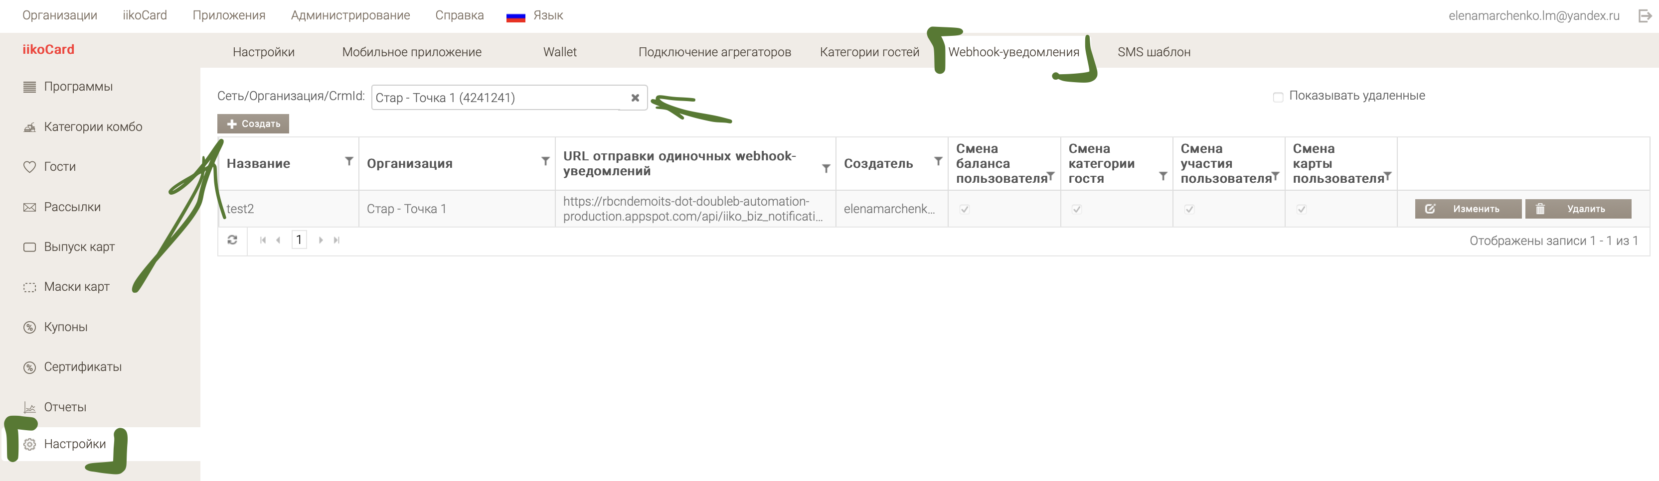Open Программы from the sidebar
The image size is (1659, 481).
coord(78,87)
